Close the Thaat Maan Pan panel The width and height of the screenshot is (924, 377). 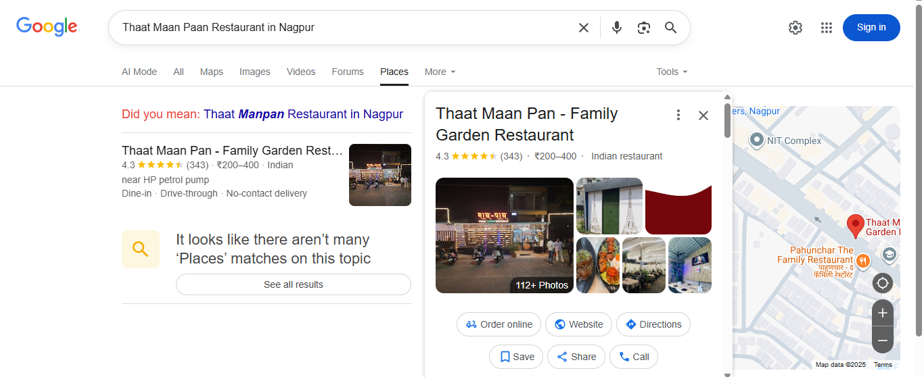point(703,115)
